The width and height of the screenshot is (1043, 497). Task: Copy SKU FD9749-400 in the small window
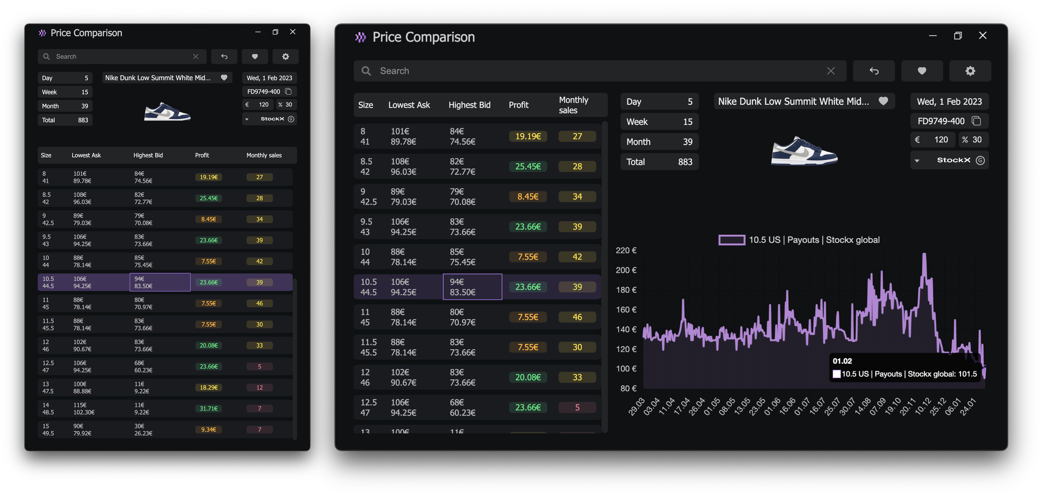[288, 91]
